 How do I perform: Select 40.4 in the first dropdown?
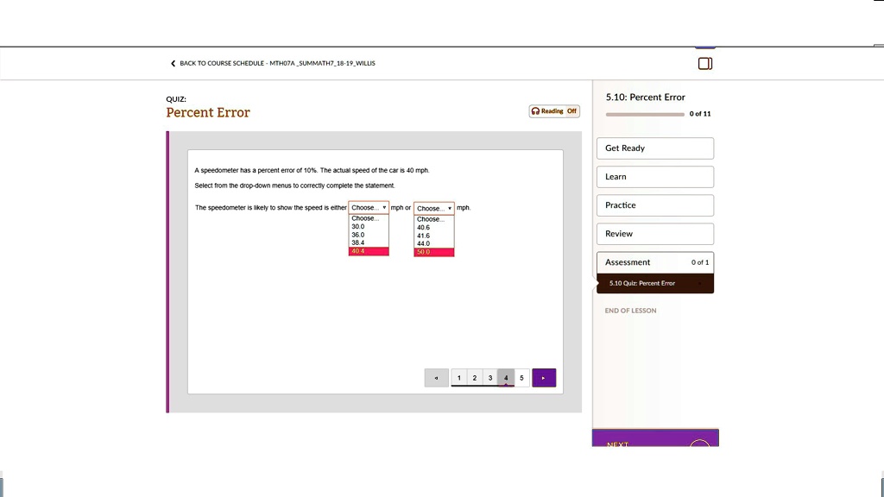tap(369, 250)
